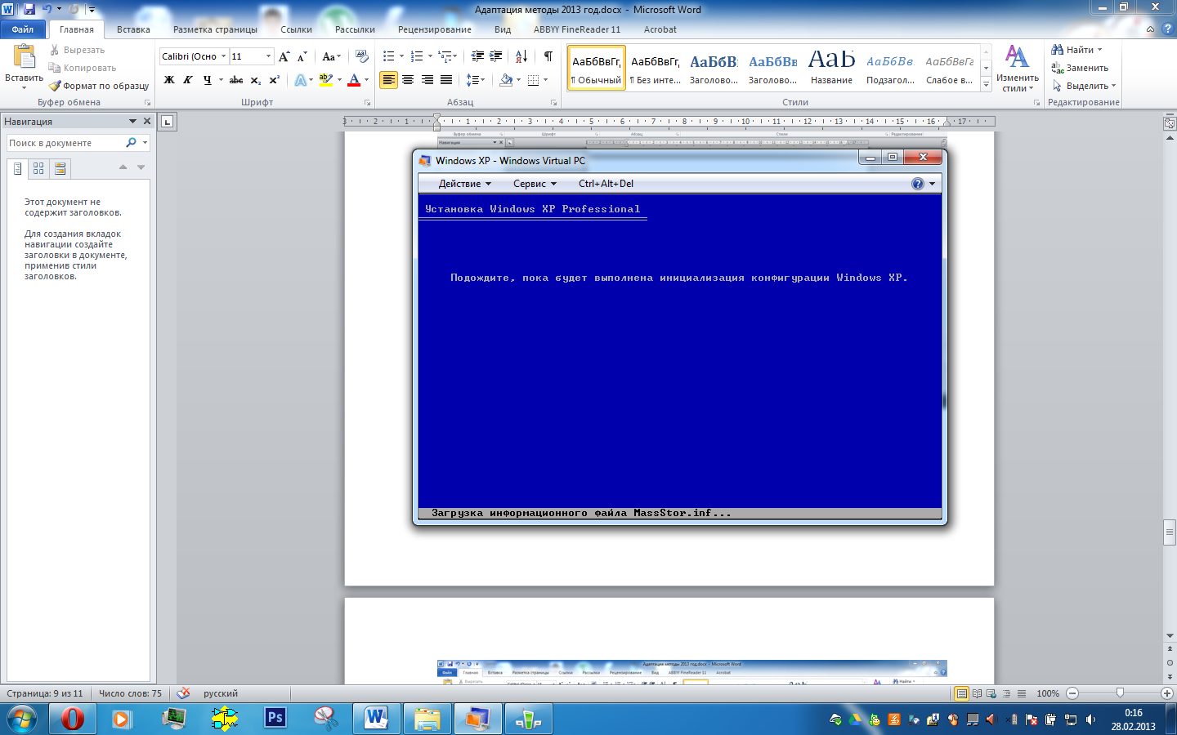The image size is (1177, 735).
Task: Switch to the Рецензирование tab
Action: pos(435,29)
